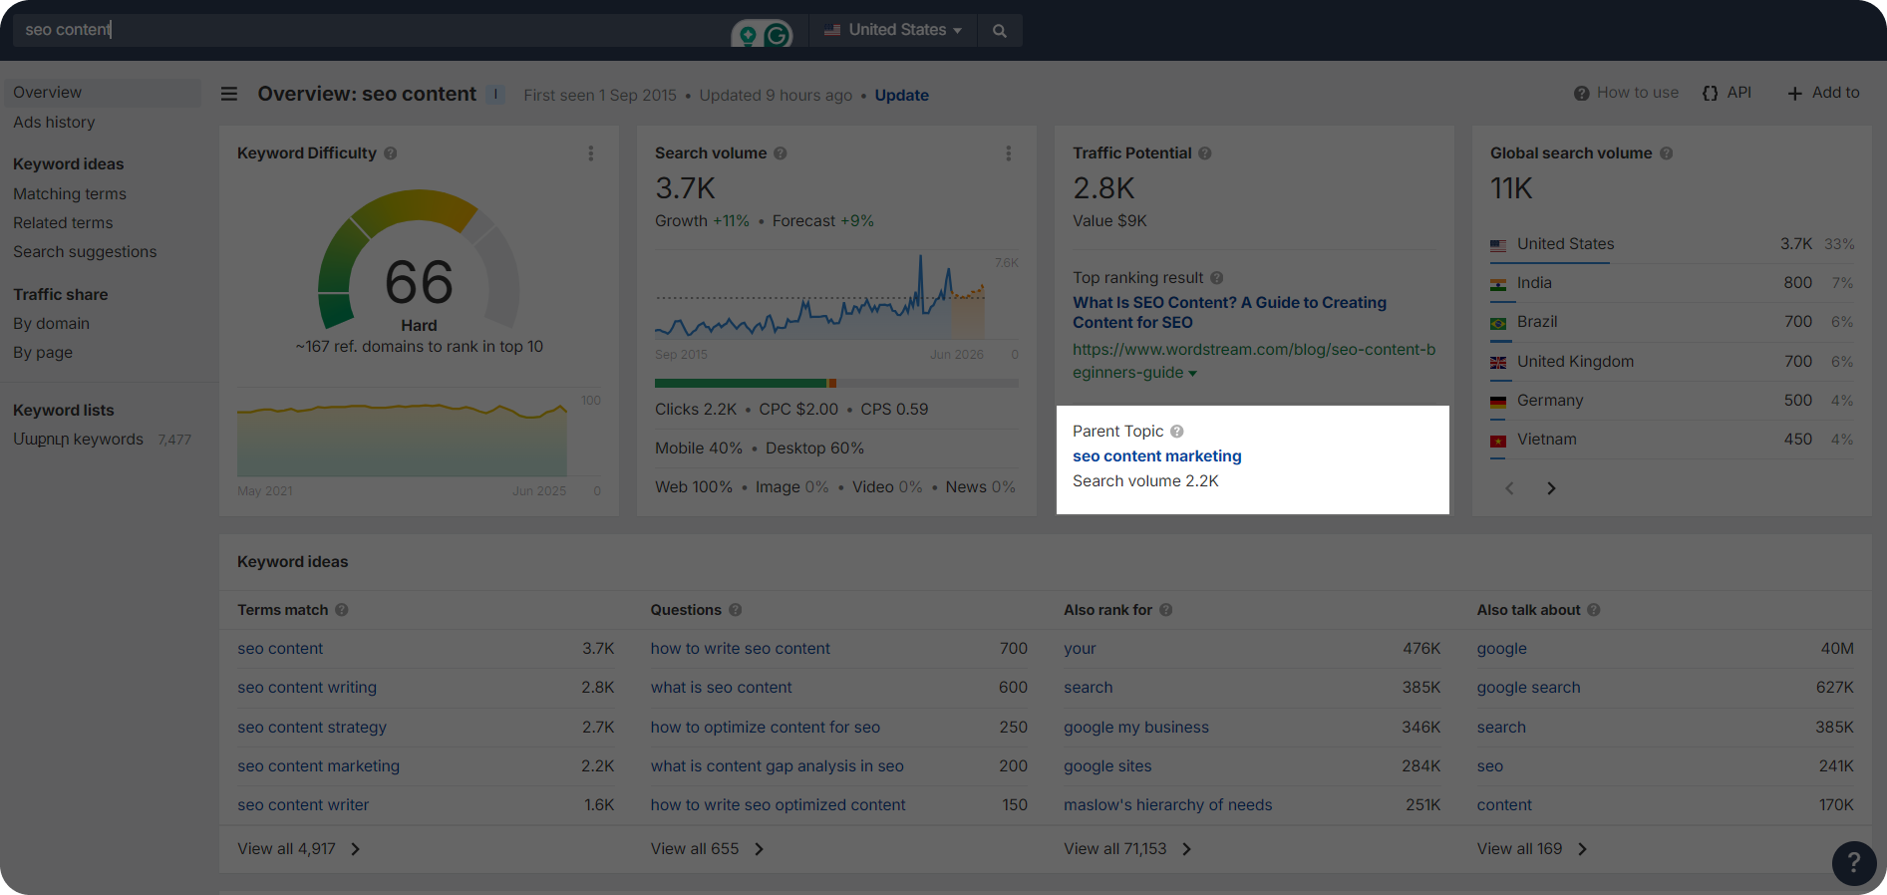Open the API button
1887x895 pixels.
[x=1727, y=93]
